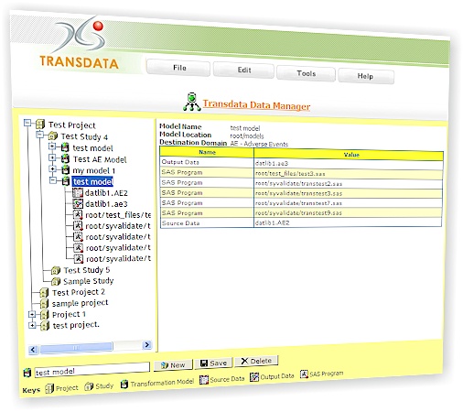Open the Edit menu

coord(243,70)
